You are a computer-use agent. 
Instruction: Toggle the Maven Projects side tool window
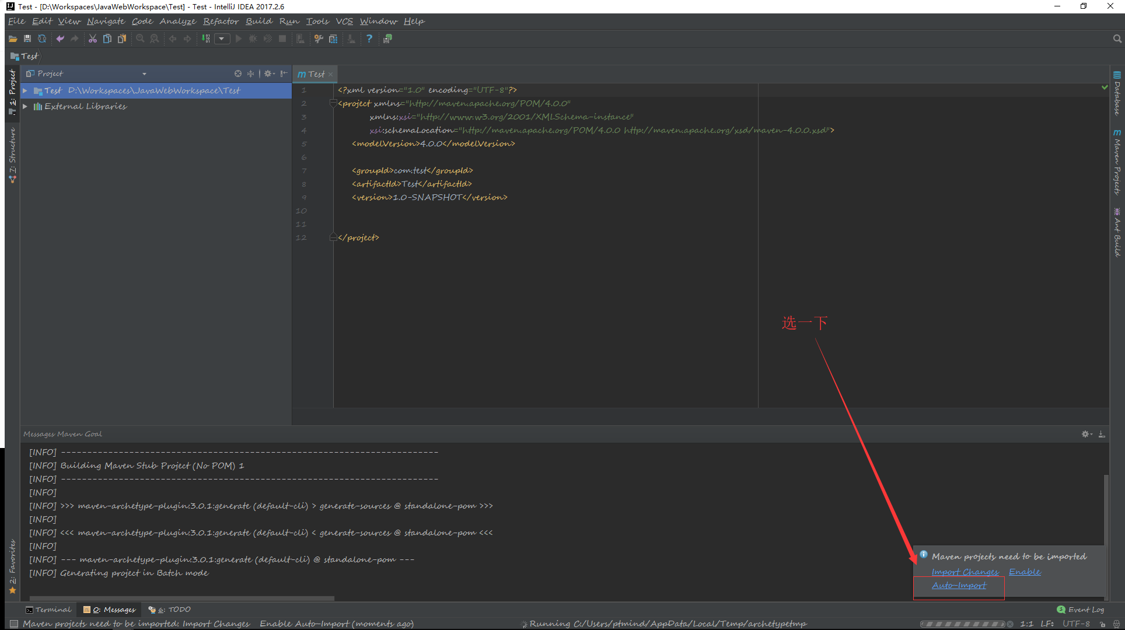(1117, 162)
